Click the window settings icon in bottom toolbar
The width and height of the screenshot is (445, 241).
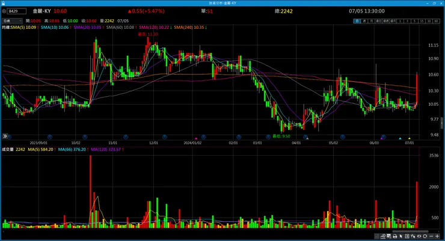tap(389, 236)
